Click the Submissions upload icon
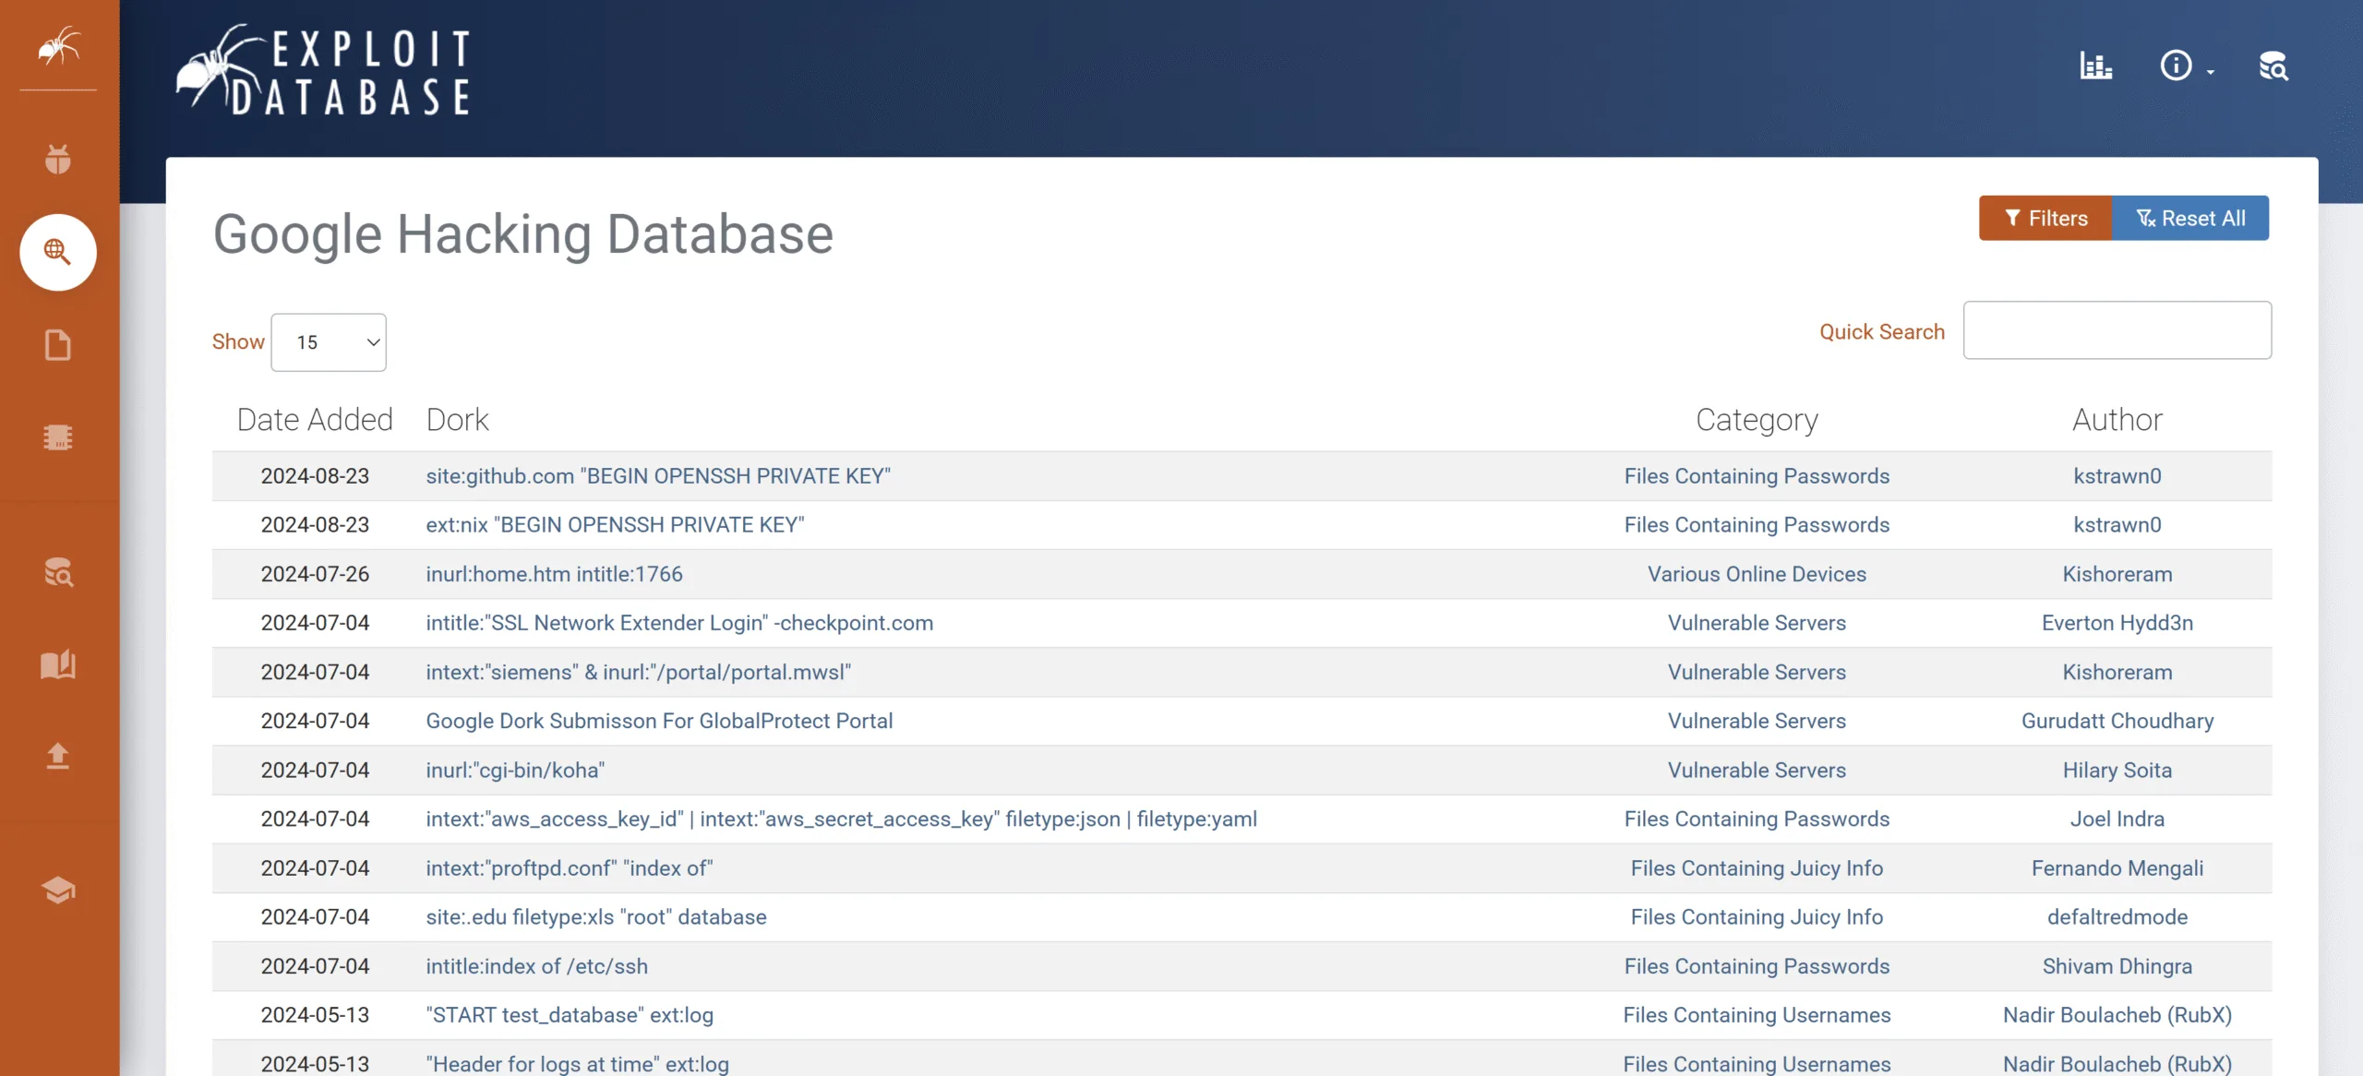The image size is (2363, 1076). (58, 756)
